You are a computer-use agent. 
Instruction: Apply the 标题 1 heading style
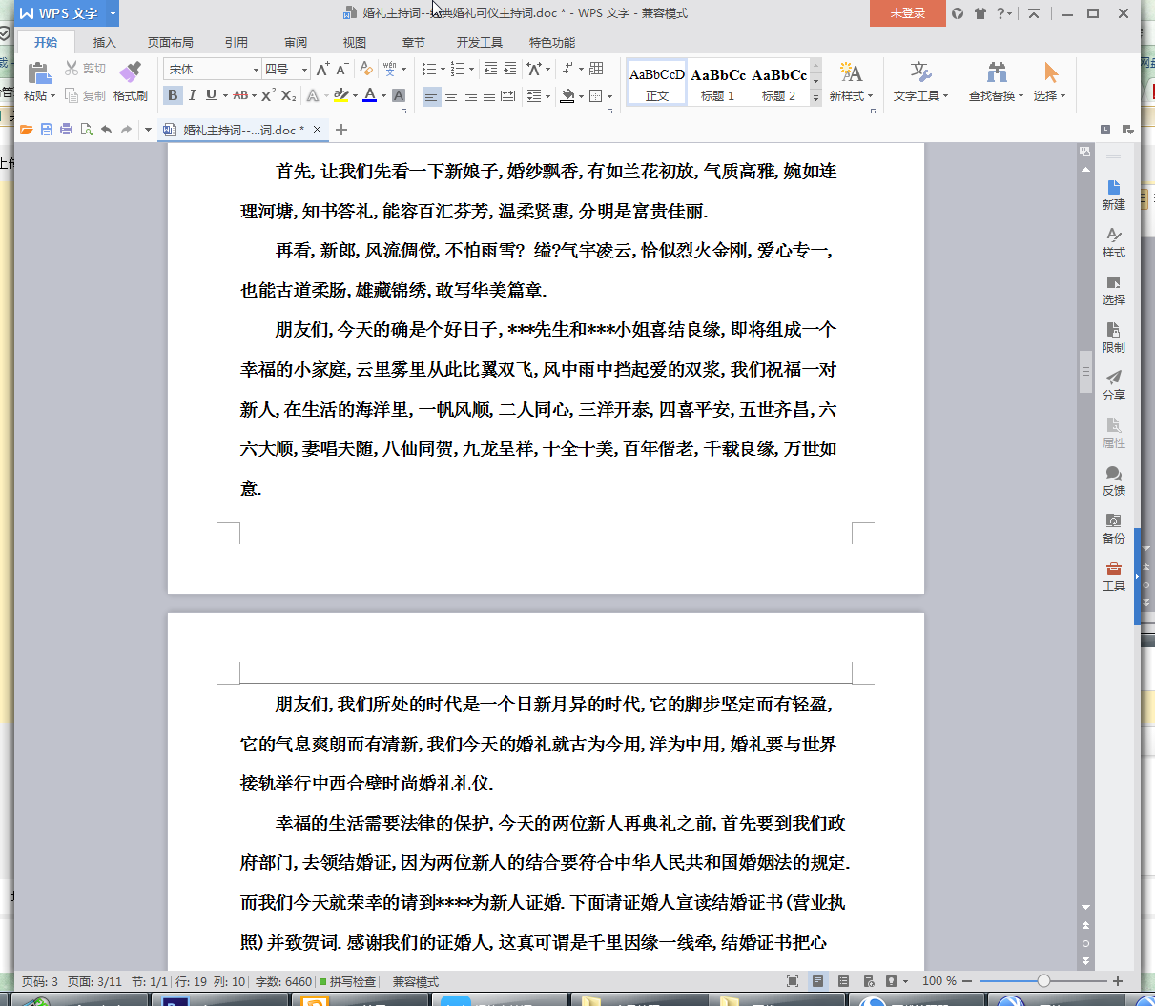point(718,83)
